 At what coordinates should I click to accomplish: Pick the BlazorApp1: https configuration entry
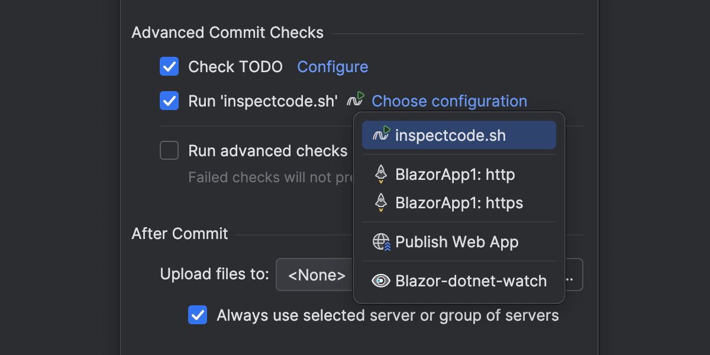pyautogui.click(x=459, y=203)
